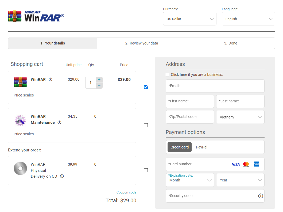Screen dimensions: 283x212
Task: Open the Coupon code link
Action: tap(126, 192)
